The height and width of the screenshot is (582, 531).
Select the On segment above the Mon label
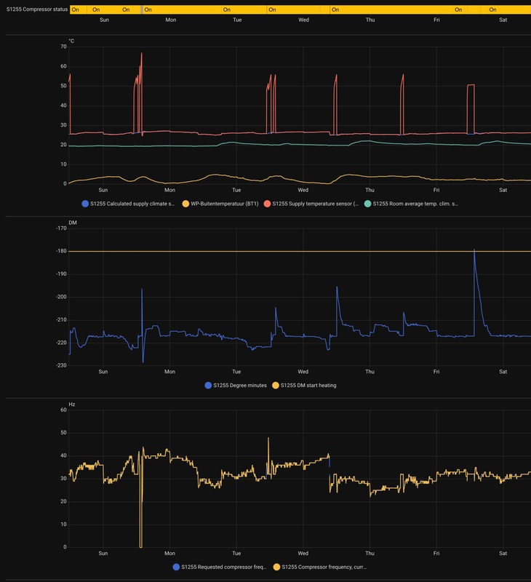[x=182, y=9]
